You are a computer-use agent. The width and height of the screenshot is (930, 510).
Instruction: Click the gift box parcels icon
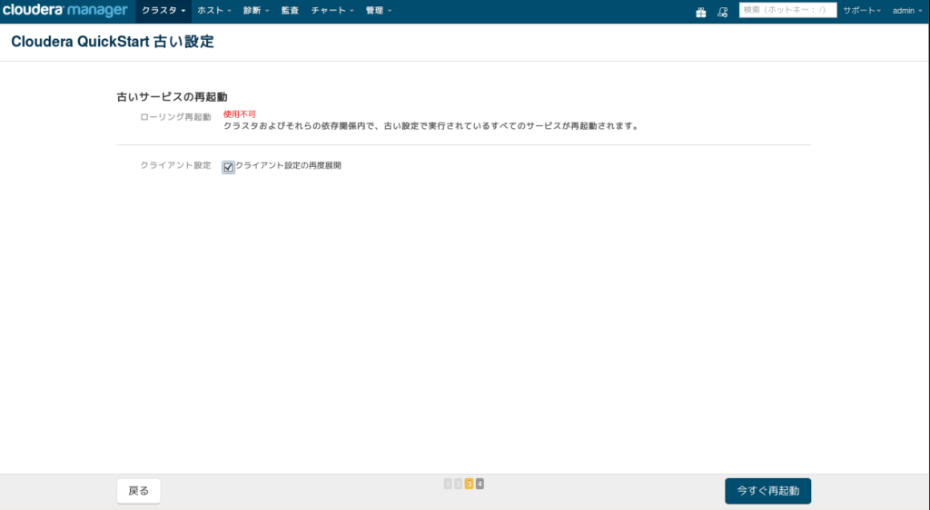point(700,12)
